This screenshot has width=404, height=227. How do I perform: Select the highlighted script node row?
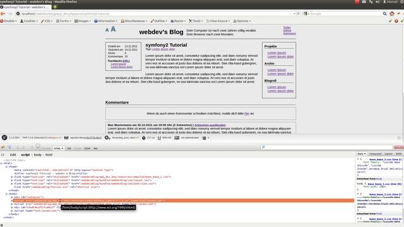tap(183, 201)
